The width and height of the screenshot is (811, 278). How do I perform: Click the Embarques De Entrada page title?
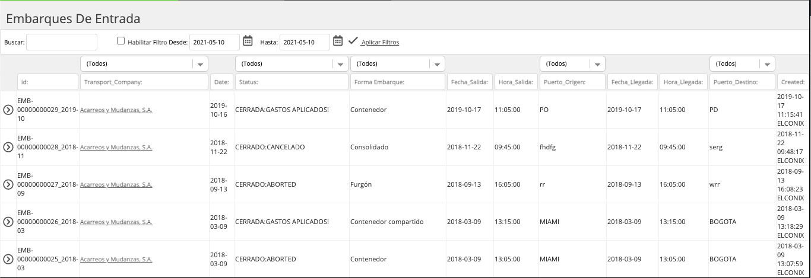[x=73, y=18]
